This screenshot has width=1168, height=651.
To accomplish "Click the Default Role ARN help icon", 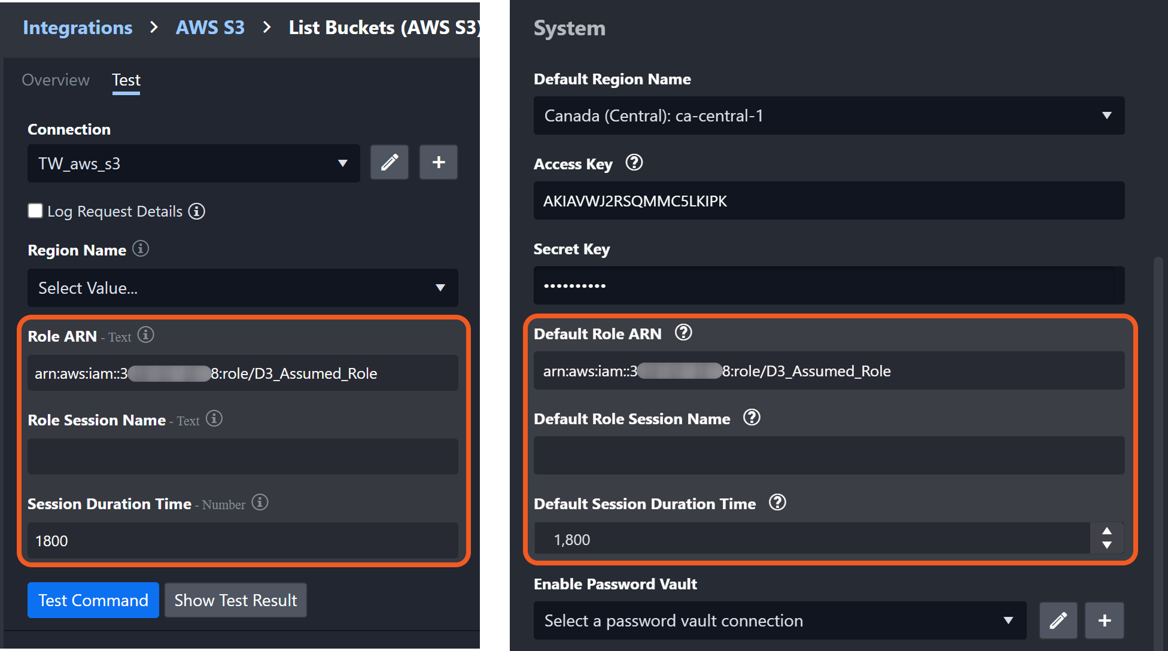I will (x=683, y=333).
